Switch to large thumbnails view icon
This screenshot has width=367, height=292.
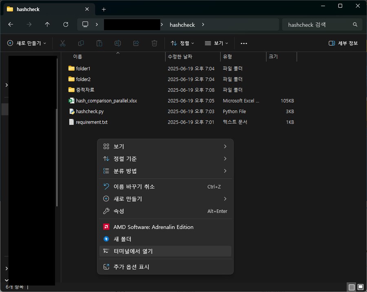(360, 287)
